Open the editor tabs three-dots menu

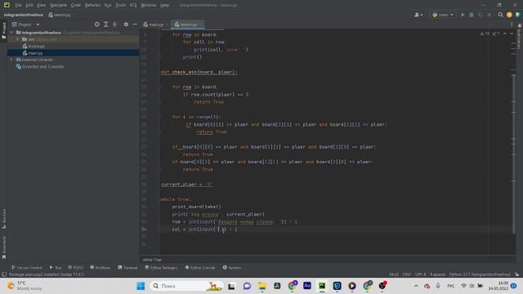tap(512, 24)
